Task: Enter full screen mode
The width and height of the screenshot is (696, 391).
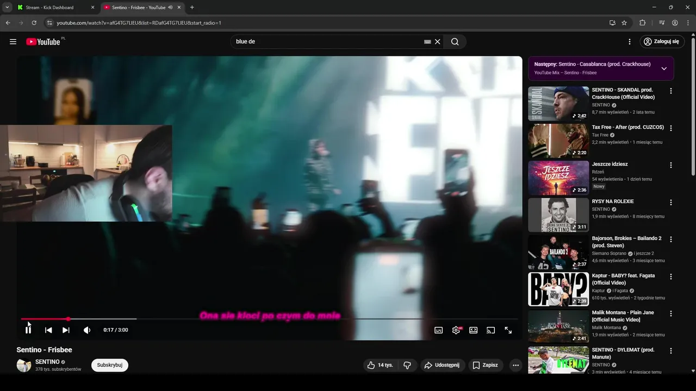Action: [x=508, y=330]
